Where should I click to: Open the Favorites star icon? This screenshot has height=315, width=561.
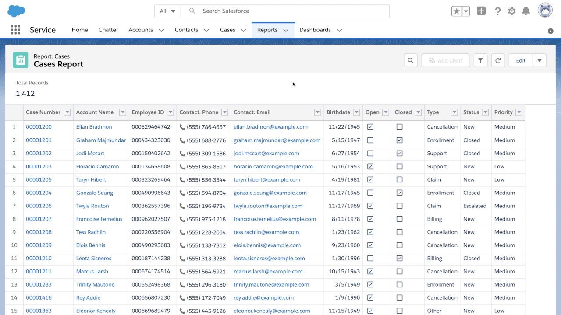point(457,11)
